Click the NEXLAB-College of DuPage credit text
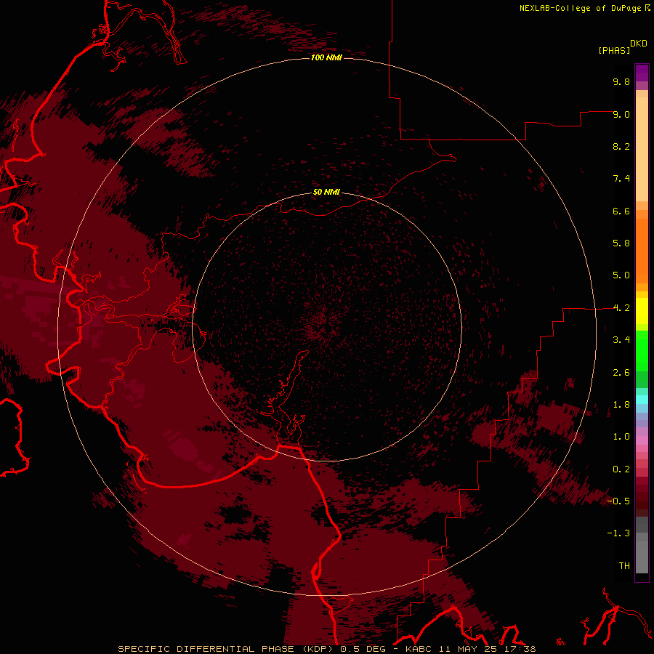This screenshot has width=654, height=654. coord(581,8)
